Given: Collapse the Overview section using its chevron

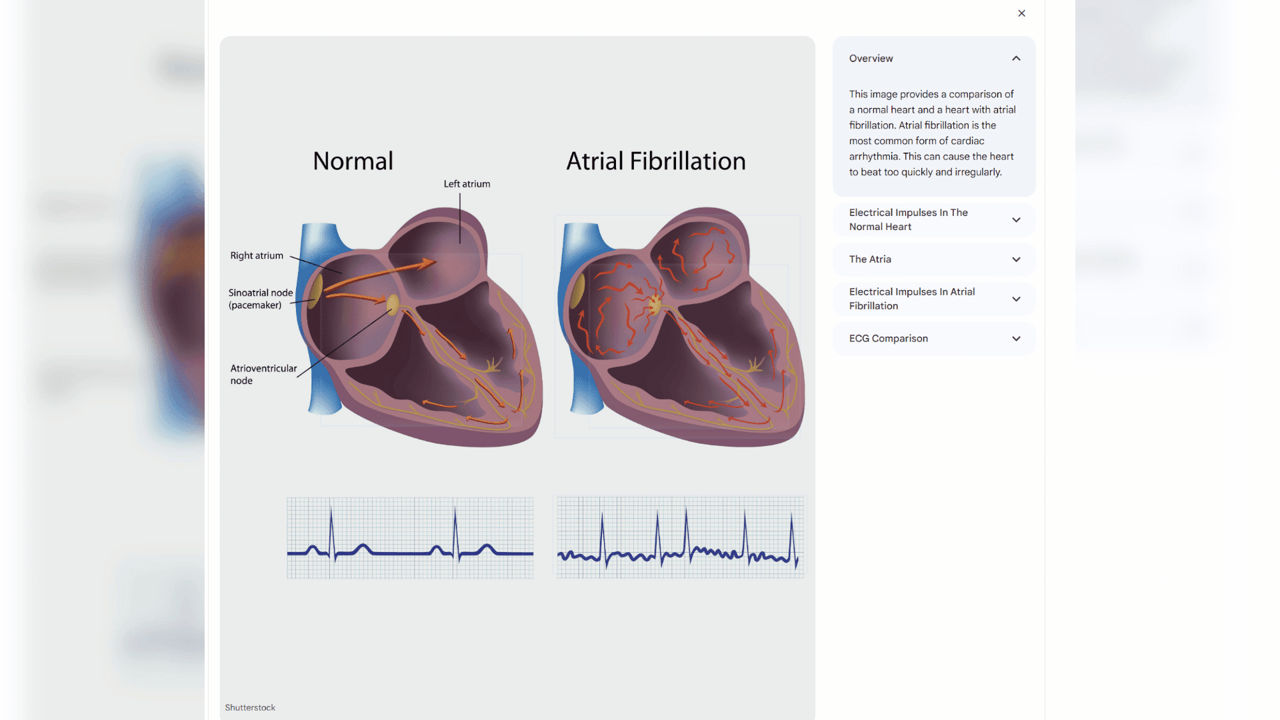Looking at the screenshot, I should (x=1016, y=59).
